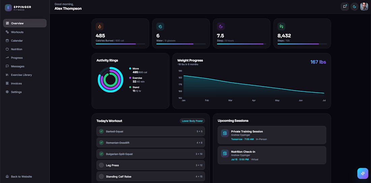Click the purple Exercise legend dot
This screenshot has width=371, height=183.
[x=130, y=78]
